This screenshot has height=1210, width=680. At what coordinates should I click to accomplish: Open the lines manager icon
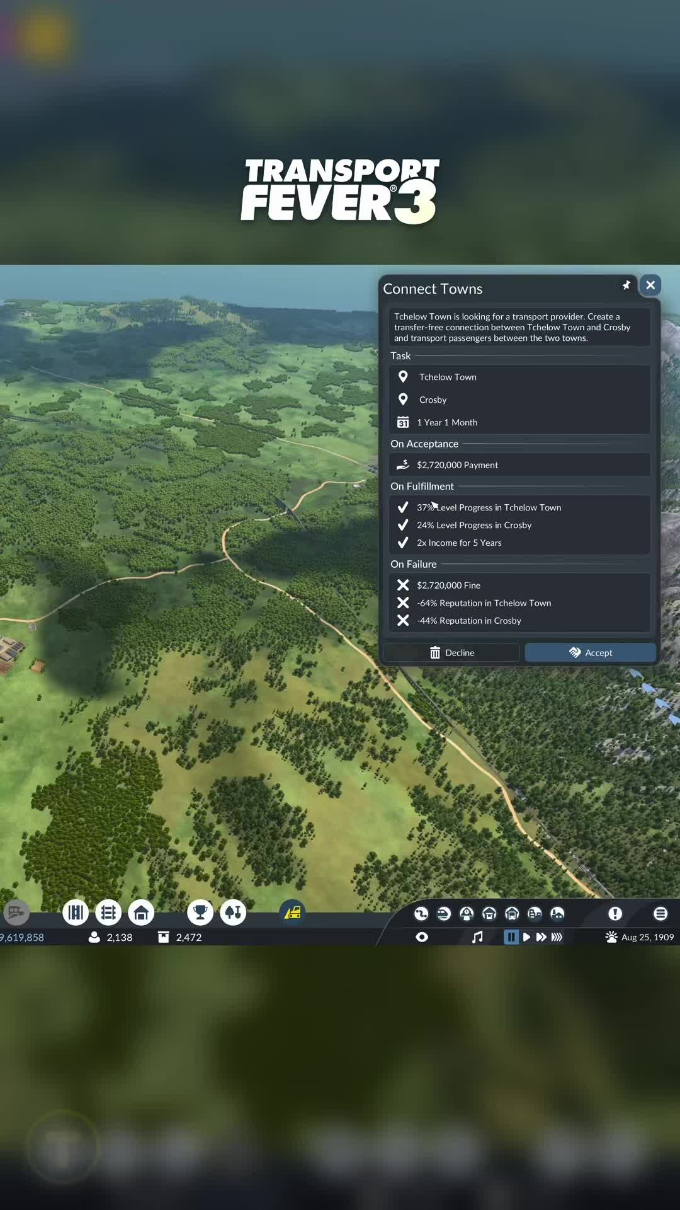click(x=421, y=913)
